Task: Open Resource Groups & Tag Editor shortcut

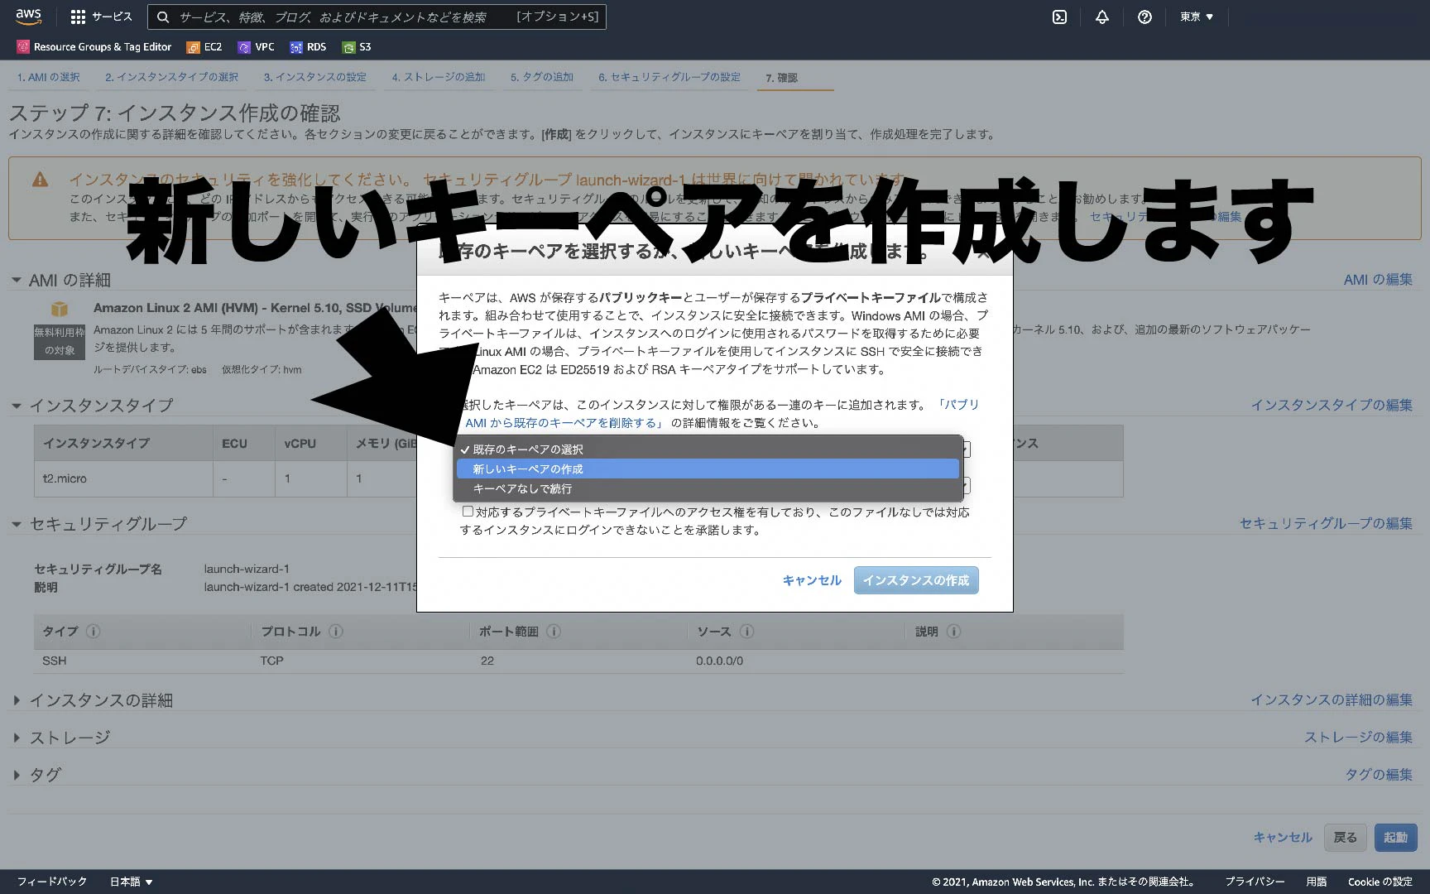Action: coord(94,47)
